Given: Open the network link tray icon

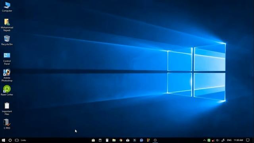Looking at the screenshot, I should pyautogui.click(x=223, y=140).
